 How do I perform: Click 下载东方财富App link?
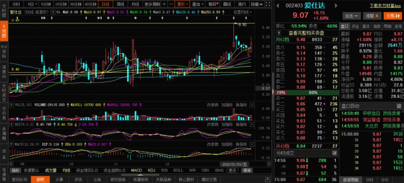click(386, 5)
